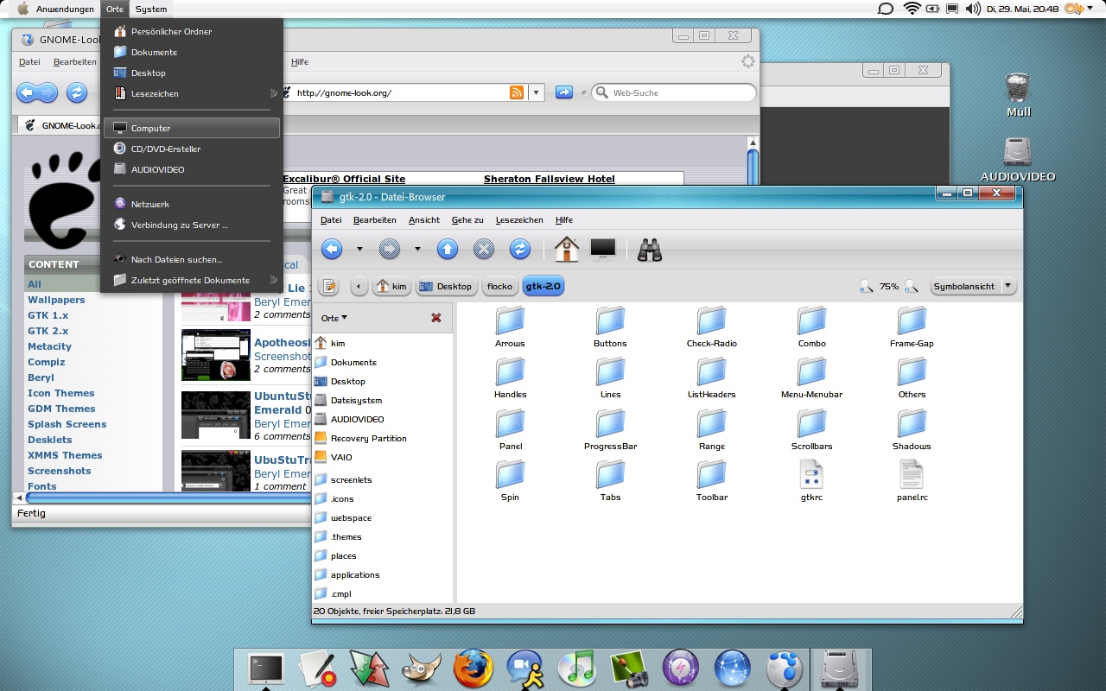This screenshot has width=1106, height=691.
Task: Choose Computer in the Orte menu
Action: pos(191,128)
